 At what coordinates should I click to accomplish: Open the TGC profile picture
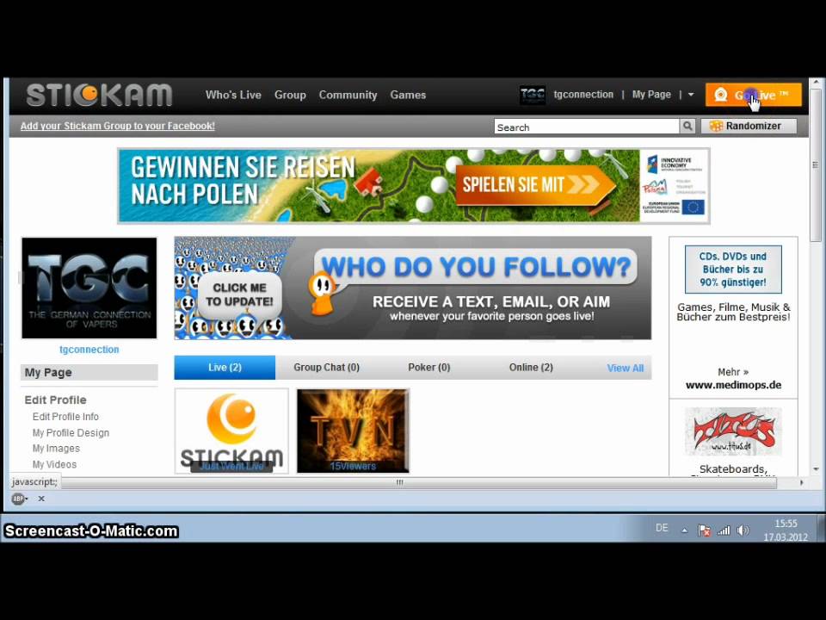[89, 288]
